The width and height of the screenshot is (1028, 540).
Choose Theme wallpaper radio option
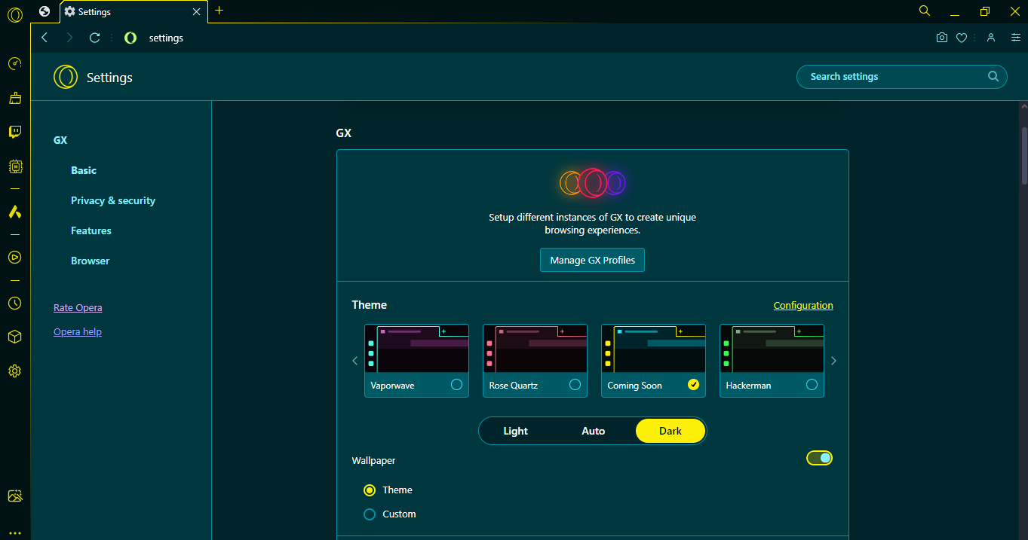click(x=370, y=490)
